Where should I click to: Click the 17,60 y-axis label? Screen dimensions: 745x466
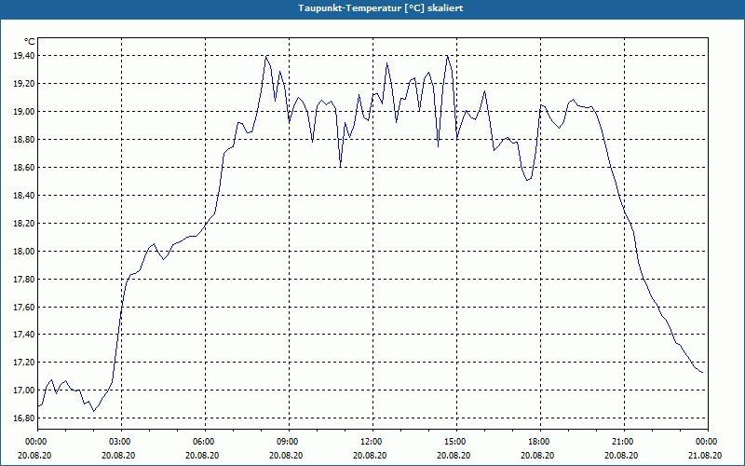(24, 308)
